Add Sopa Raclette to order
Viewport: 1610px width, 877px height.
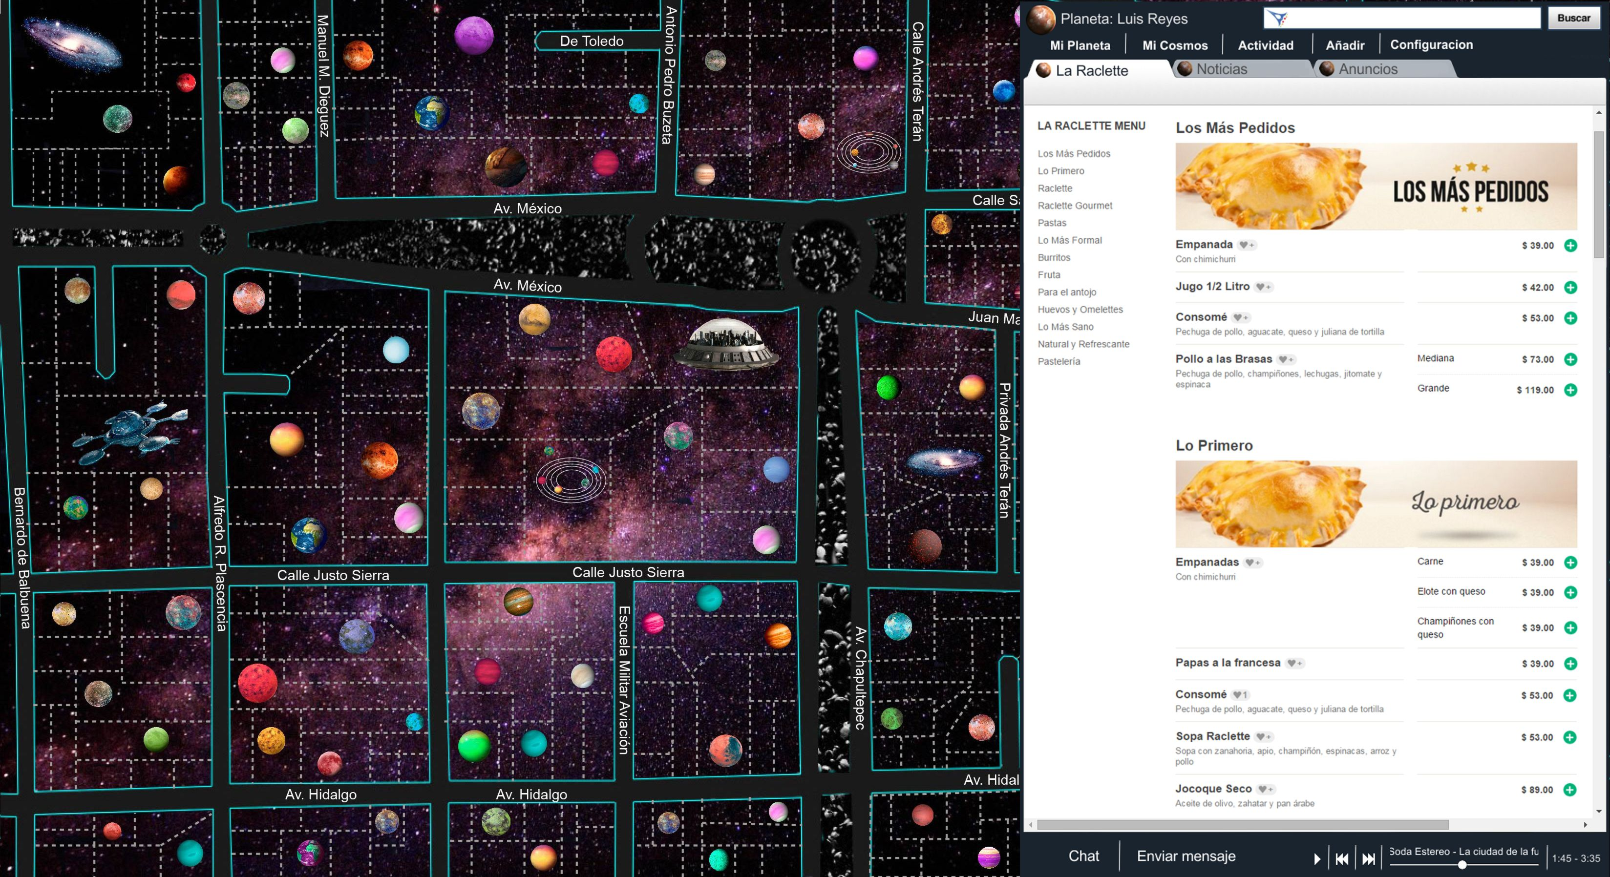tap(1569, 737)
